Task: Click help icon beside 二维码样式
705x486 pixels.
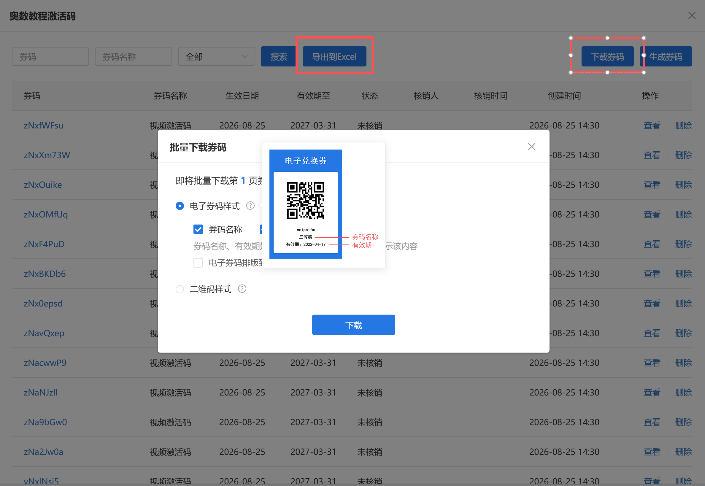Action: point(242,289)
